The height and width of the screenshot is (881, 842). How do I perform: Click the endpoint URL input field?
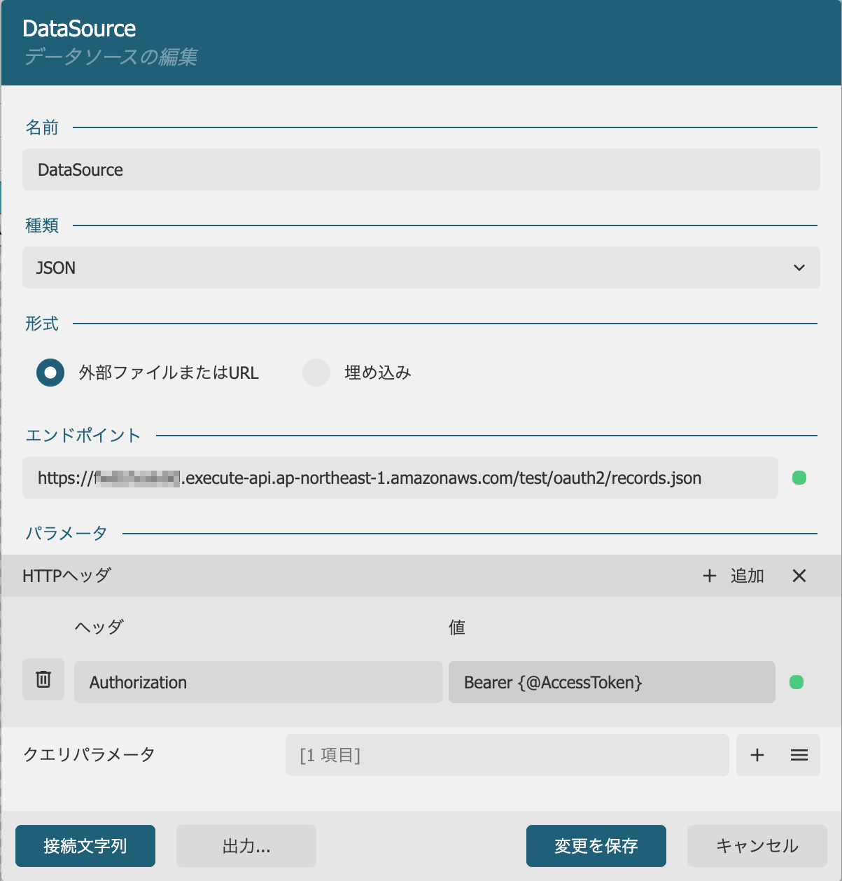coord(400,478)
